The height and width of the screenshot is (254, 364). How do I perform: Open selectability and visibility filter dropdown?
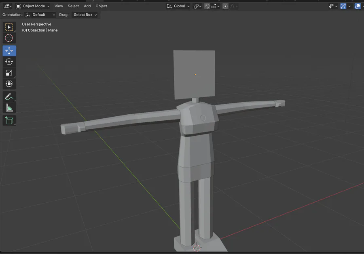[x=333, y=6]
